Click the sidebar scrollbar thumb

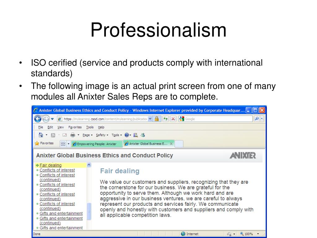(89, 211)
